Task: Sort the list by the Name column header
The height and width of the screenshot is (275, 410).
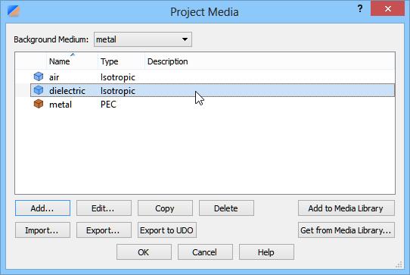Action: [x=72, y=61]
